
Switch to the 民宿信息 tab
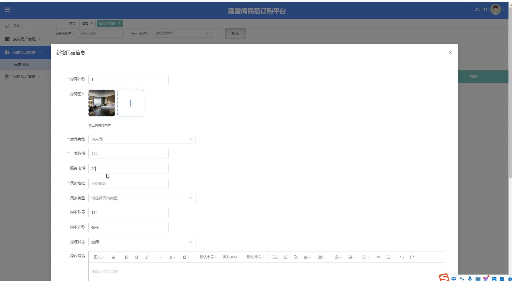pyautogui.click(x=108, y=24)
